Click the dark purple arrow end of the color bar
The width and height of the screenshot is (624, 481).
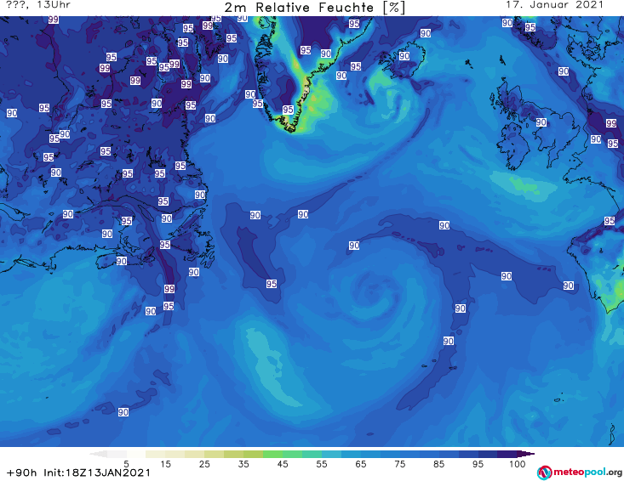pos(526,454)
